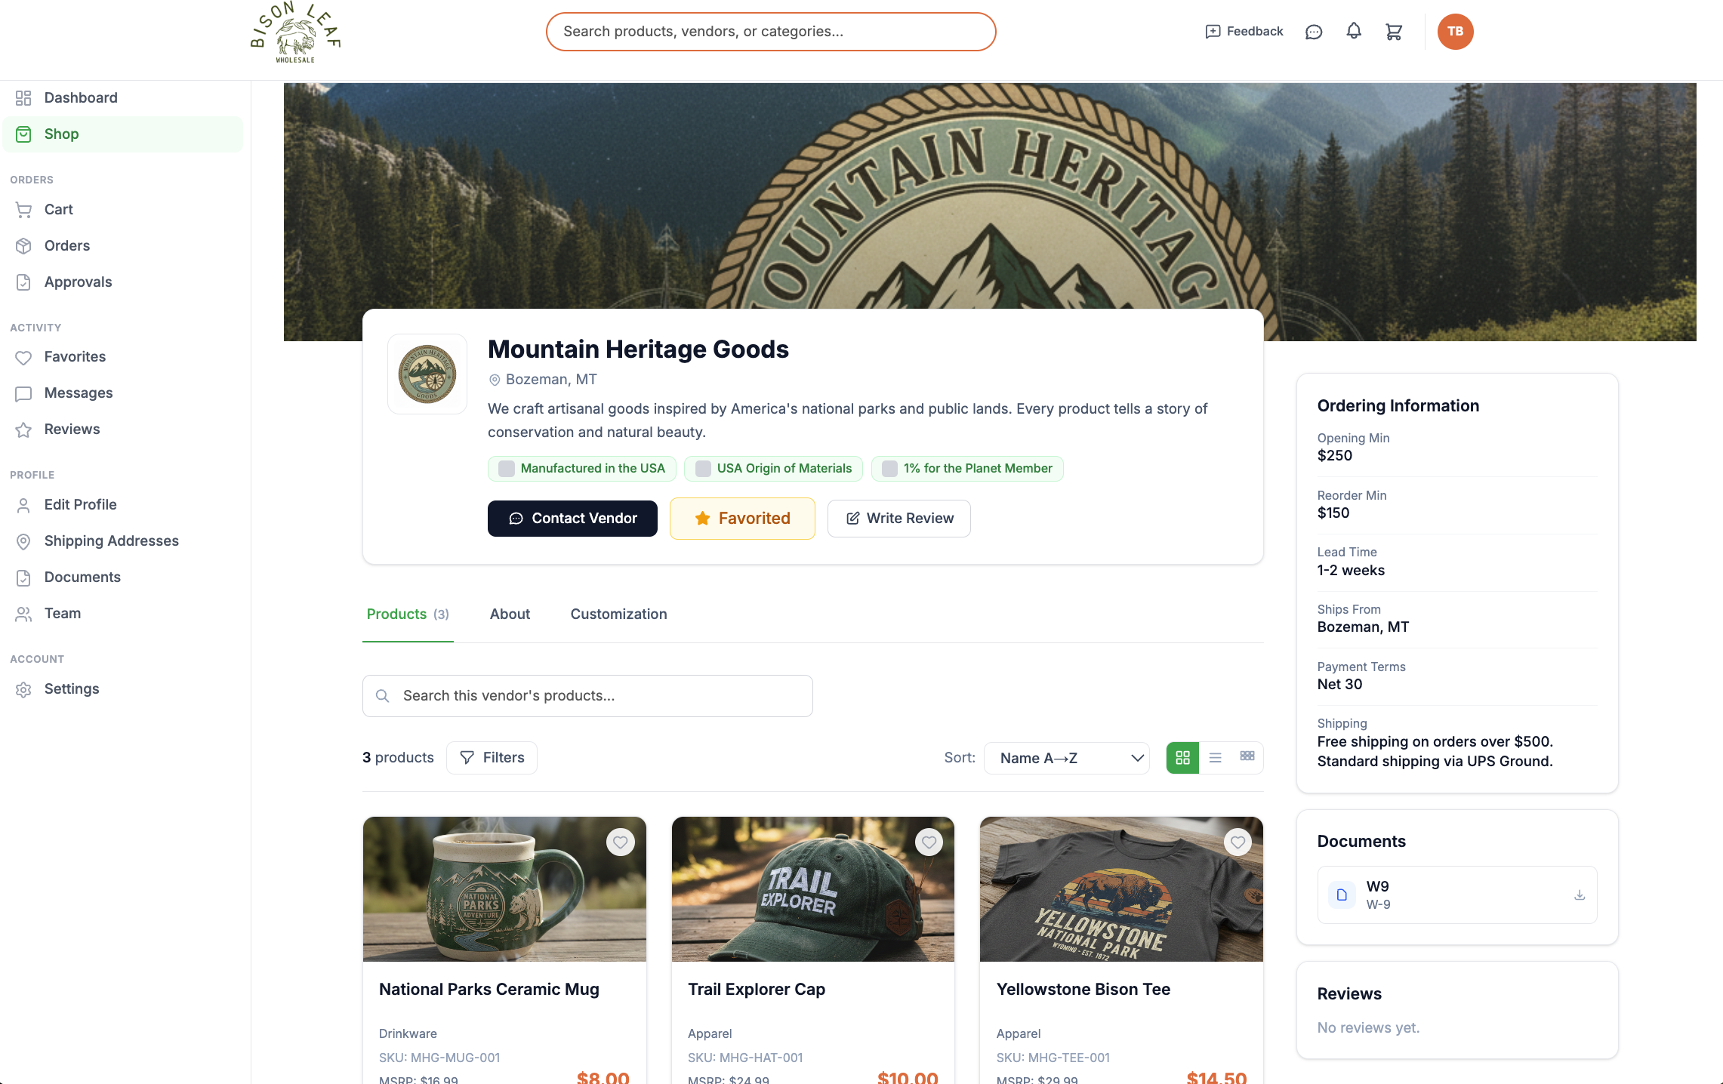Click the Write Review button
Viewport: 1723px width, 1084px height.
click(x=898, y=519)
